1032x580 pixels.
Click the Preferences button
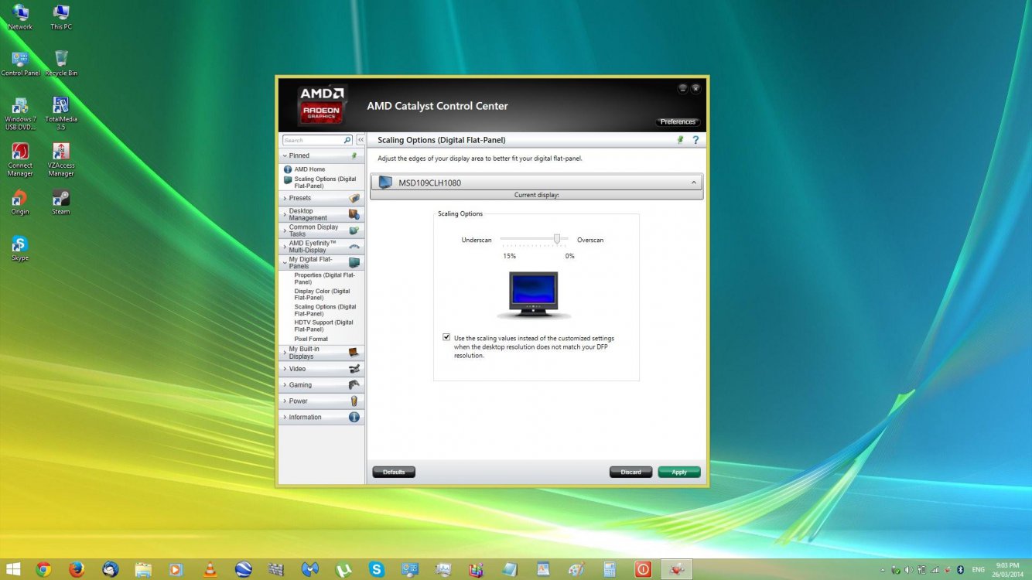point(678,121)
